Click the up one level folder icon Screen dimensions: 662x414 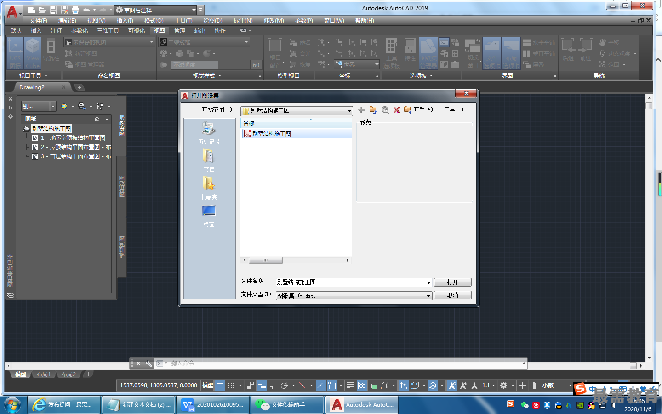click(373, 110)
